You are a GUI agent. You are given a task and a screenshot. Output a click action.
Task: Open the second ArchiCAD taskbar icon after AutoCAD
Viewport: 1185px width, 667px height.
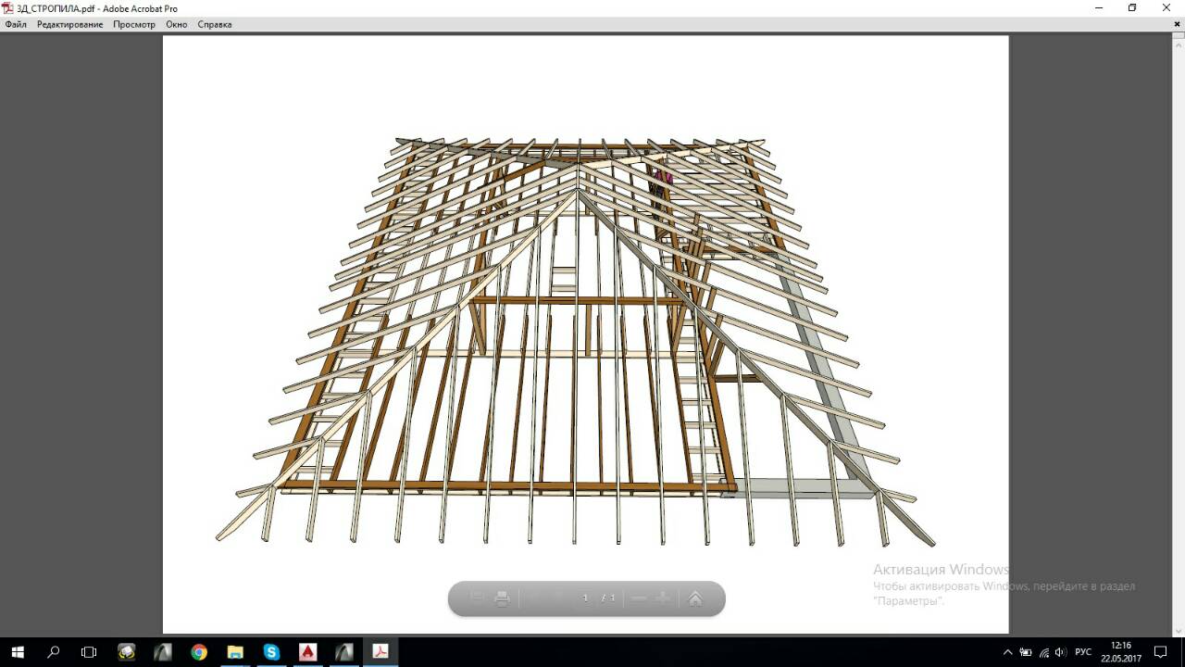[343, 652]
